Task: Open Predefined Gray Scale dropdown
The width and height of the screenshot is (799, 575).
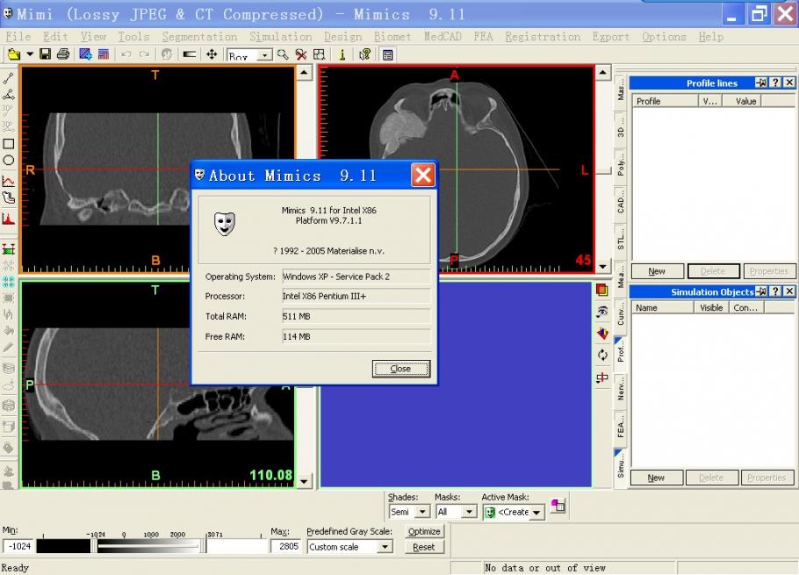Action: pyautogui.click(x=385, y=547)
